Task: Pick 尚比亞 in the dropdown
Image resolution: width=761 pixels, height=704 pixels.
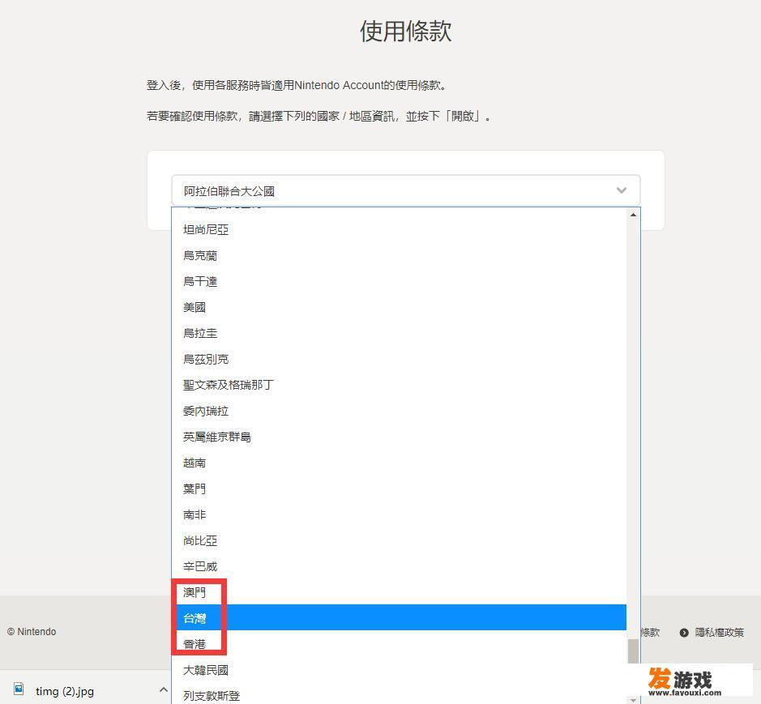Action: click(399, 540)
